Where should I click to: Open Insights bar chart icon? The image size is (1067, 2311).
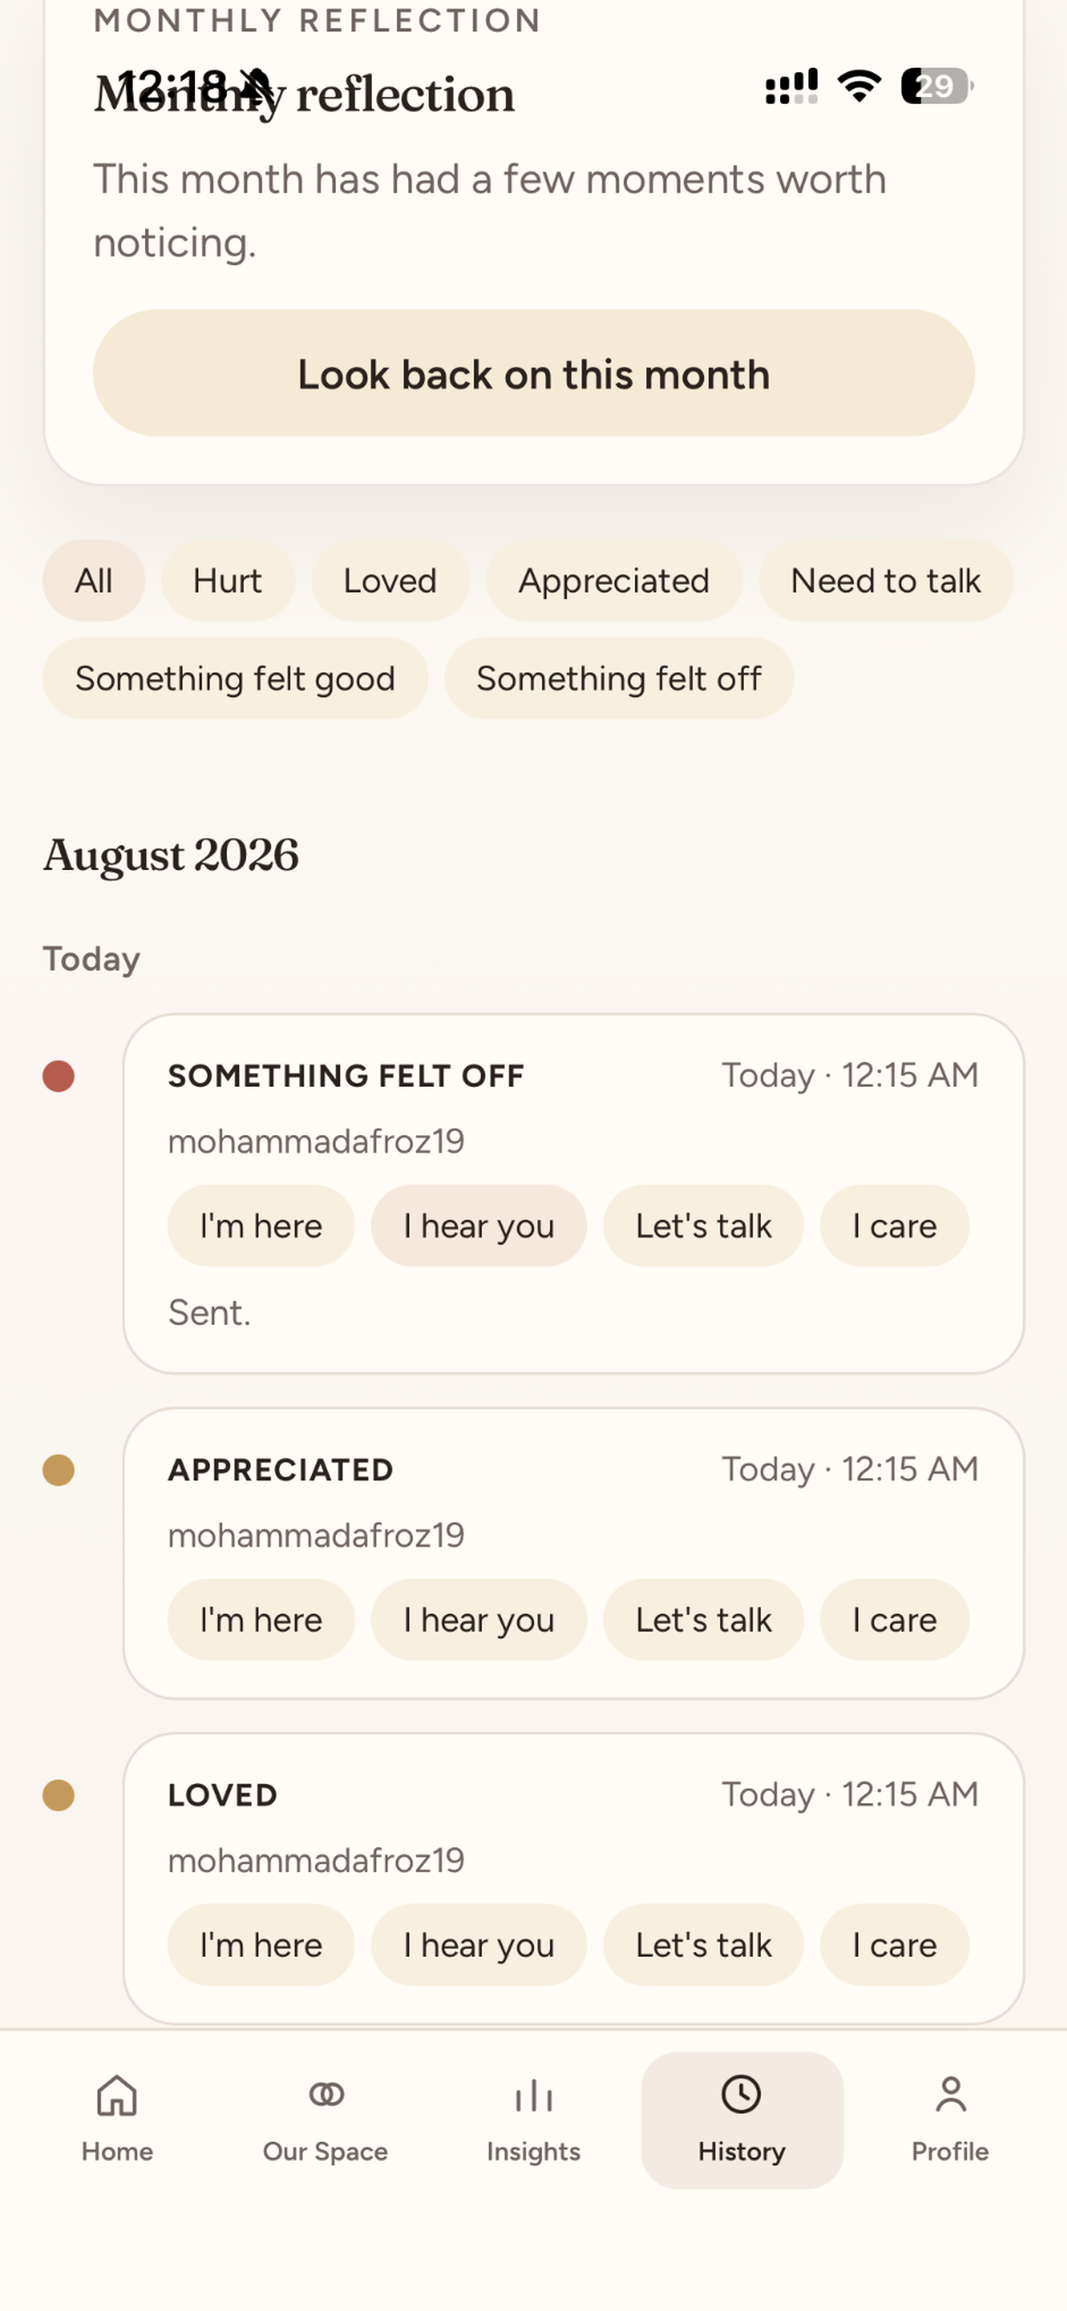tap(533, 2096)
